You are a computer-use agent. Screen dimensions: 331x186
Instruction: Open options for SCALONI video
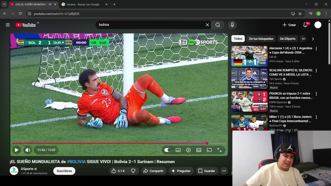pyautogui.click(x=316, y=71)
